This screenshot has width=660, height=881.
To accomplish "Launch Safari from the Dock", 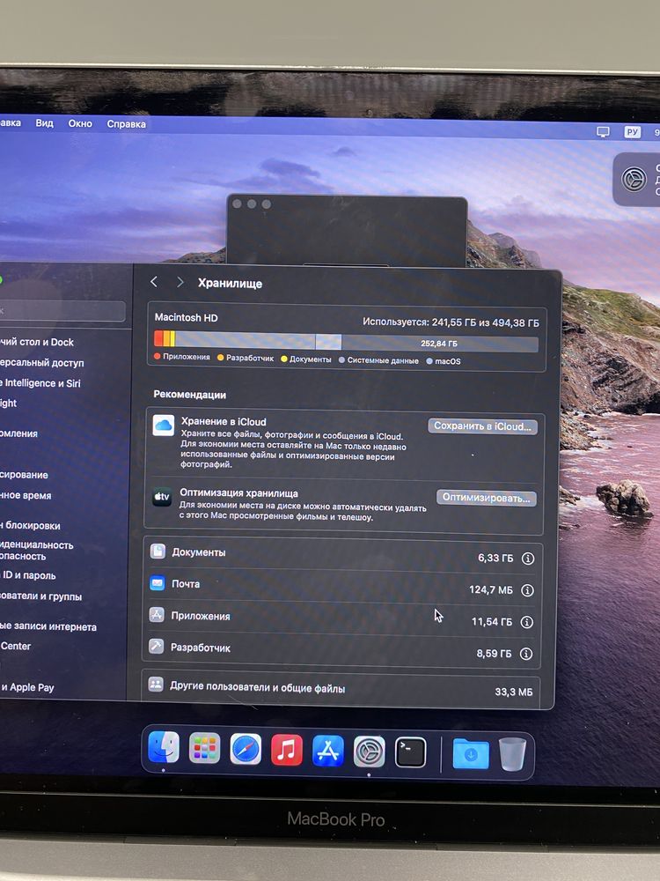I will 246,749.
